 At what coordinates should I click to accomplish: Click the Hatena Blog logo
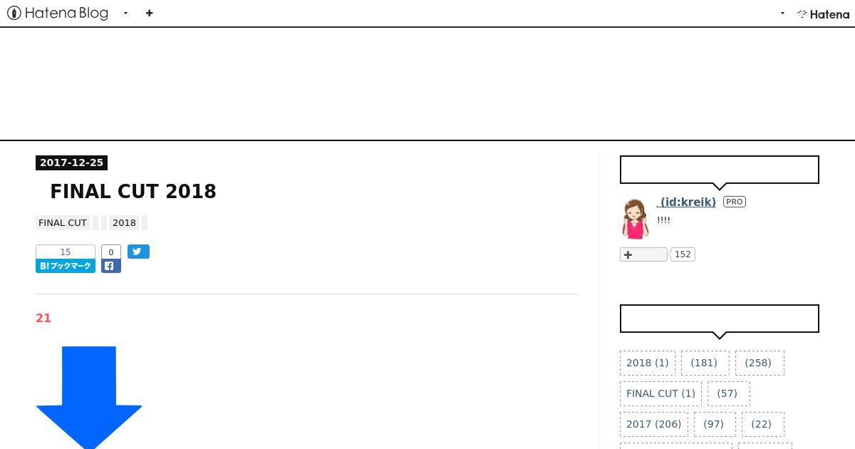pos(58,13)
